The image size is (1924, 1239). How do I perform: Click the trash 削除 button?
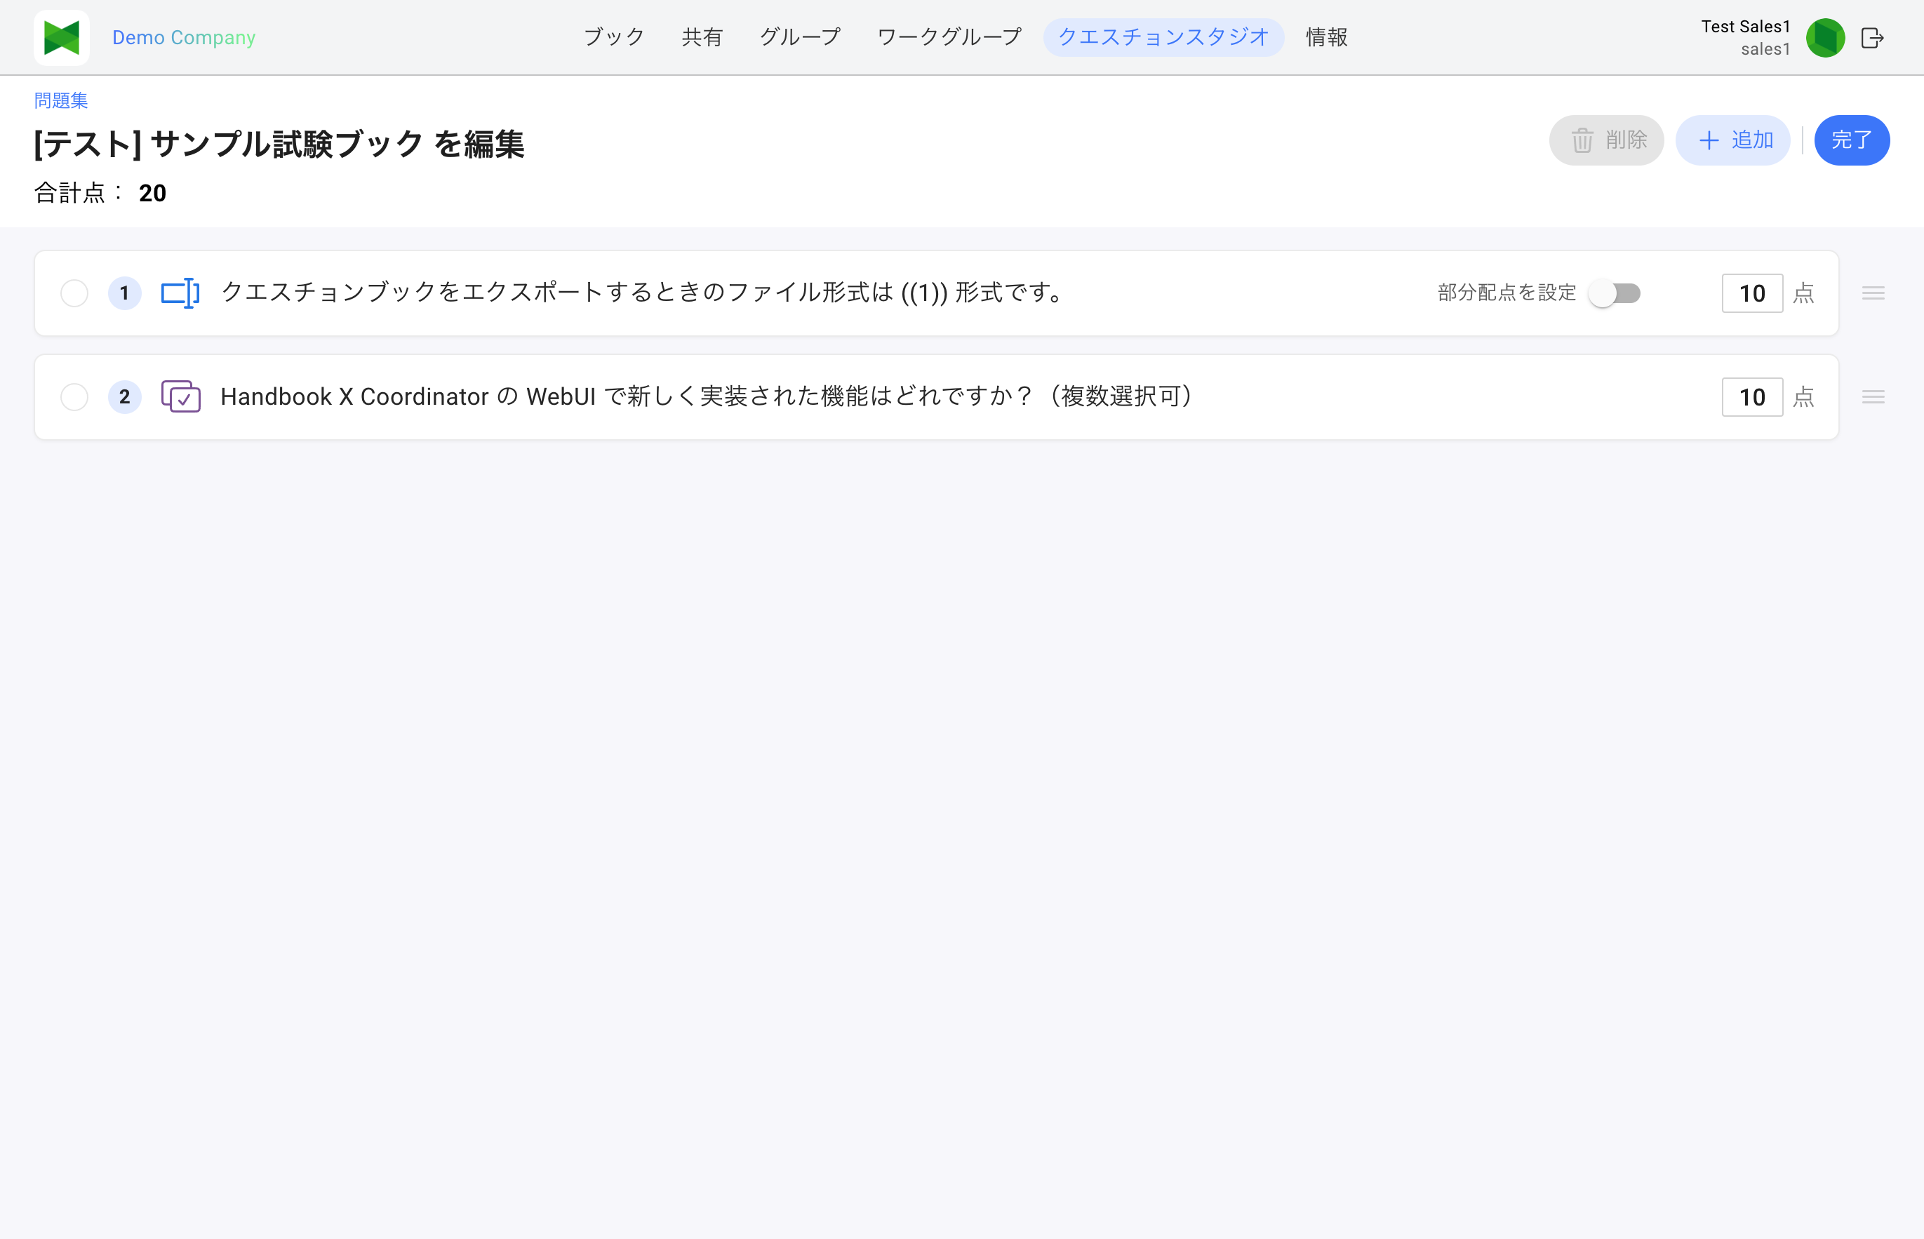pyautogui.click(x=1606, y=140)
